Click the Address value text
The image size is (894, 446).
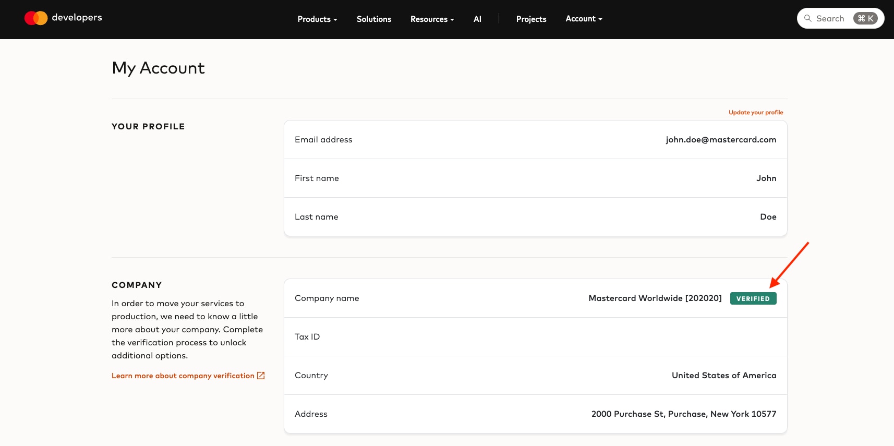click(684, 414)
